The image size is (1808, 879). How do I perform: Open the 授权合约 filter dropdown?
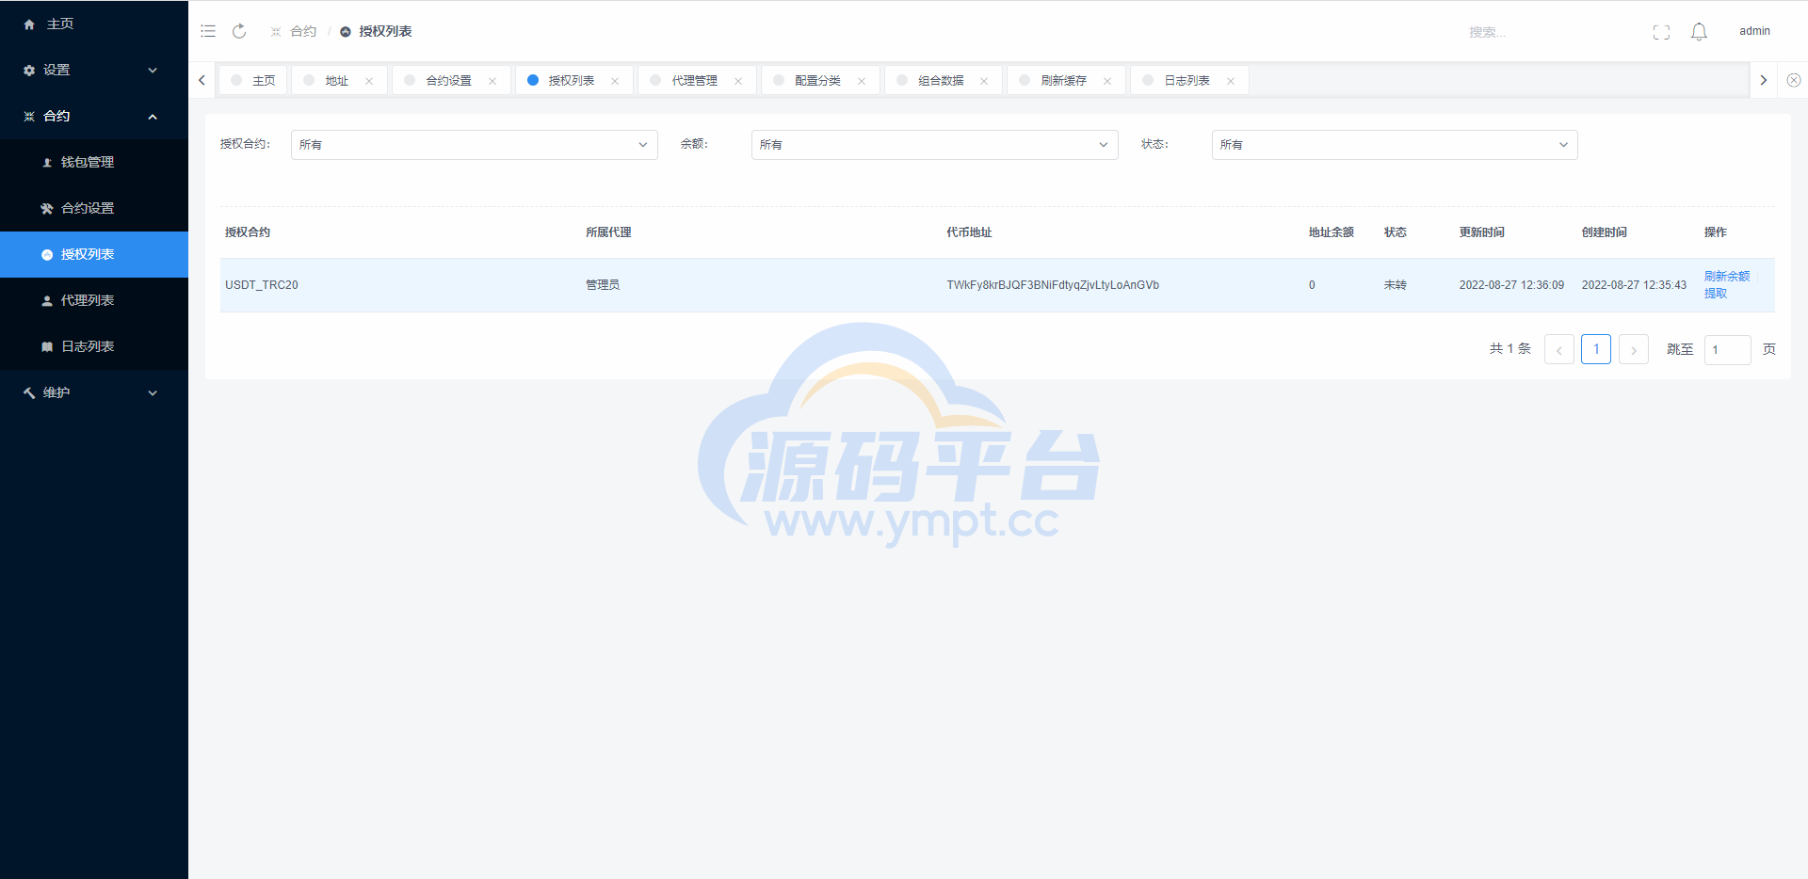[x=474, y=144]
